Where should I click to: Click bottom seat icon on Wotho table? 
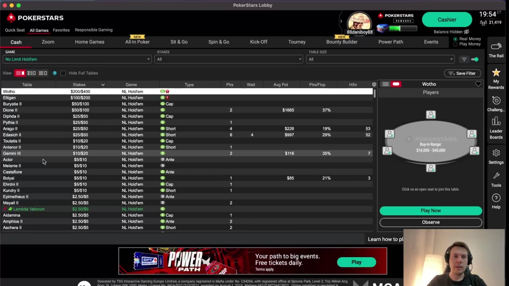(431, 168)
